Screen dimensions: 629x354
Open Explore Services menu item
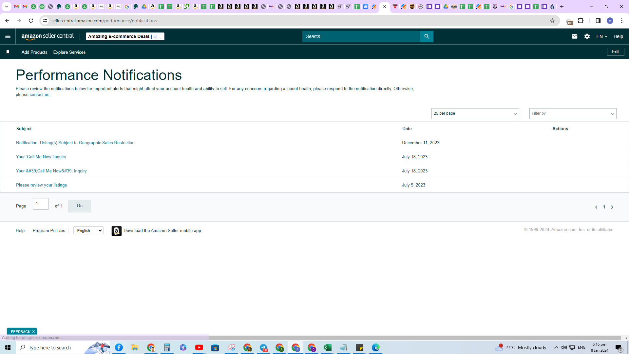(69, 52)
